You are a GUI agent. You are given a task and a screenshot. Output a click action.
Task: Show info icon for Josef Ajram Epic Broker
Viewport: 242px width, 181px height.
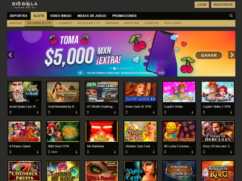(x=37, y=112)
